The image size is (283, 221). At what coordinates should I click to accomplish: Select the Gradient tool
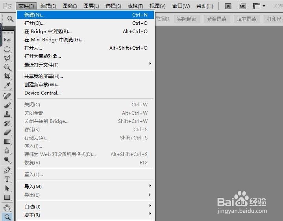[7, 141]
